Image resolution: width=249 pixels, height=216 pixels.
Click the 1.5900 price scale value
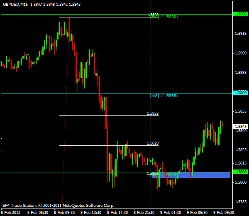point(241,54)
